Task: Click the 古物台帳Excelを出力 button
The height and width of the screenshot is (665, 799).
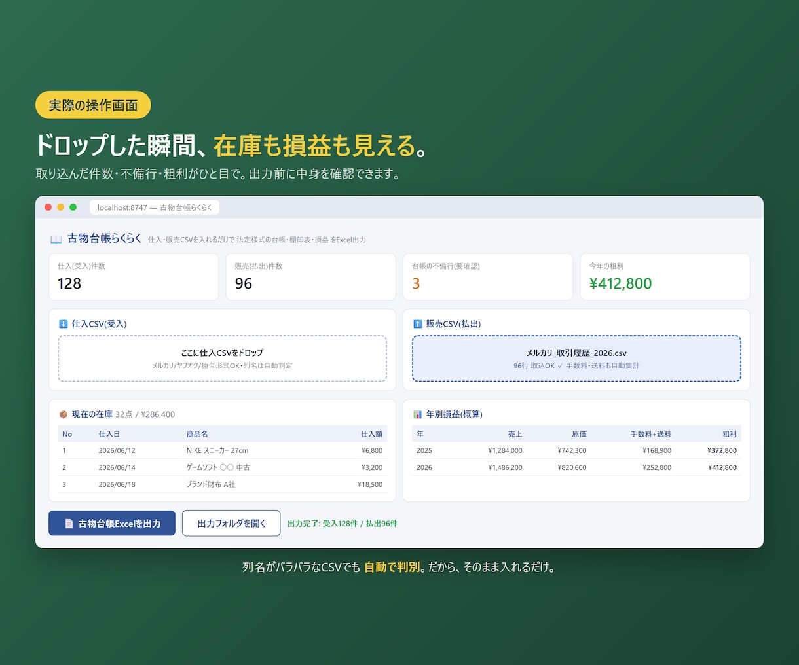Action: tap(112, 523)
